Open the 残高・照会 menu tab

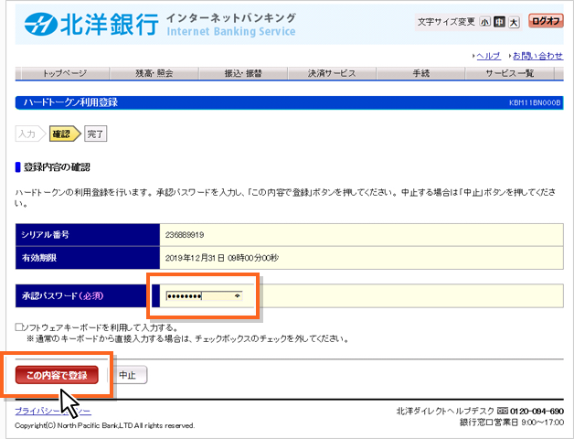pyautogui.click(x=154, y=73)
